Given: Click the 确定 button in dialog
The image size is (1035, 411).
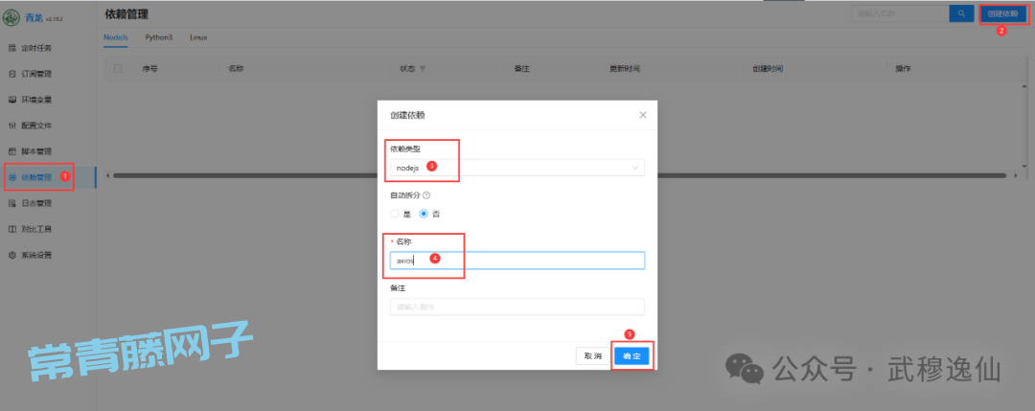Looking at the screenshot, I should 632,355.
